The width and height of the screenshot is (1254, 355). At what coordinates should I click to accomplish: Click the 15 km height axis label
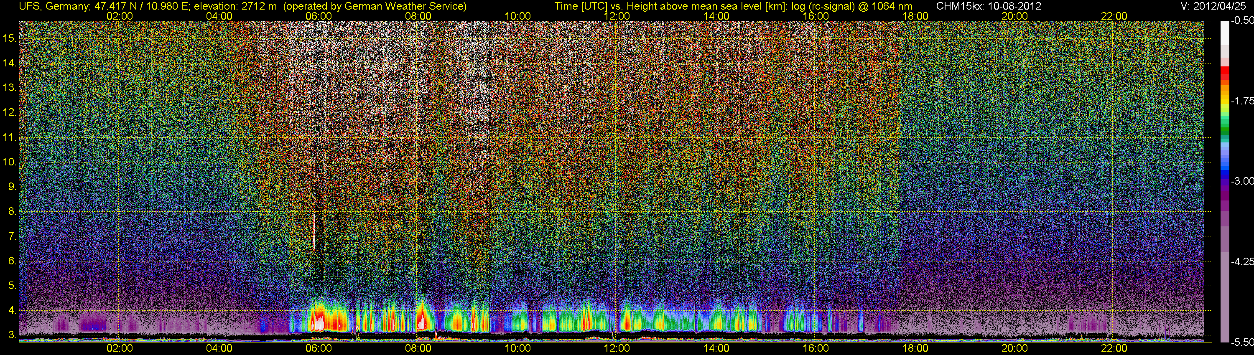click(x=10, y=38)
